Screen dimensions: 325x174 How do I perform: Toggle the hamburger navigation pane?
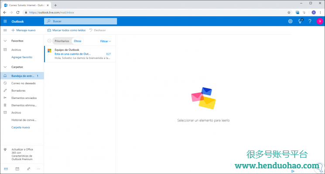pos(5,30)
